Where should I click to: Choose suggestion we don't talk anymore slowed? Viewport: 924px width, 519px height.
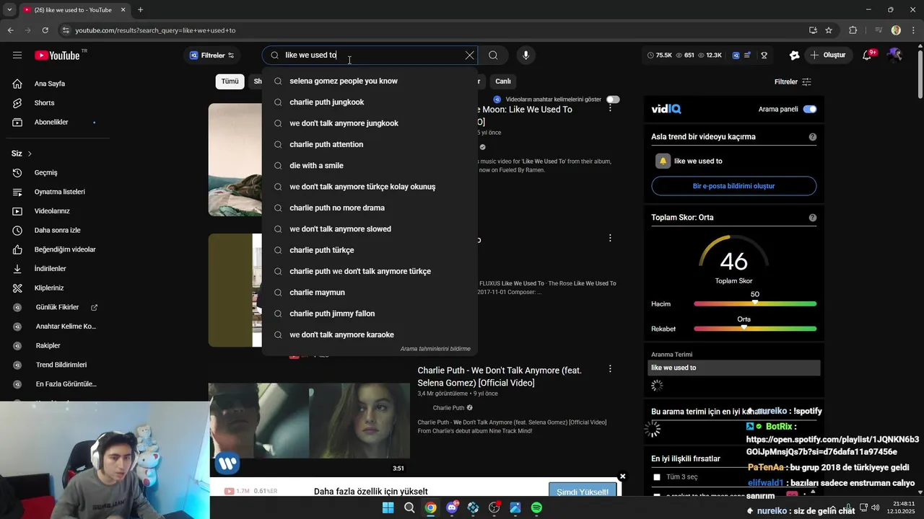coord(370,229)
